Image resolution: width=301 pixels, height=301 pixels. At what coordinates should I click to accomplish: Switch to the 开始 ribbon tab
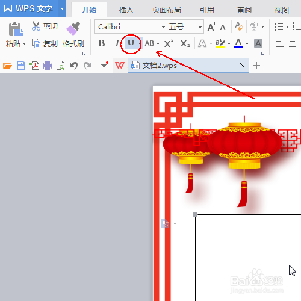coord(89,10)
